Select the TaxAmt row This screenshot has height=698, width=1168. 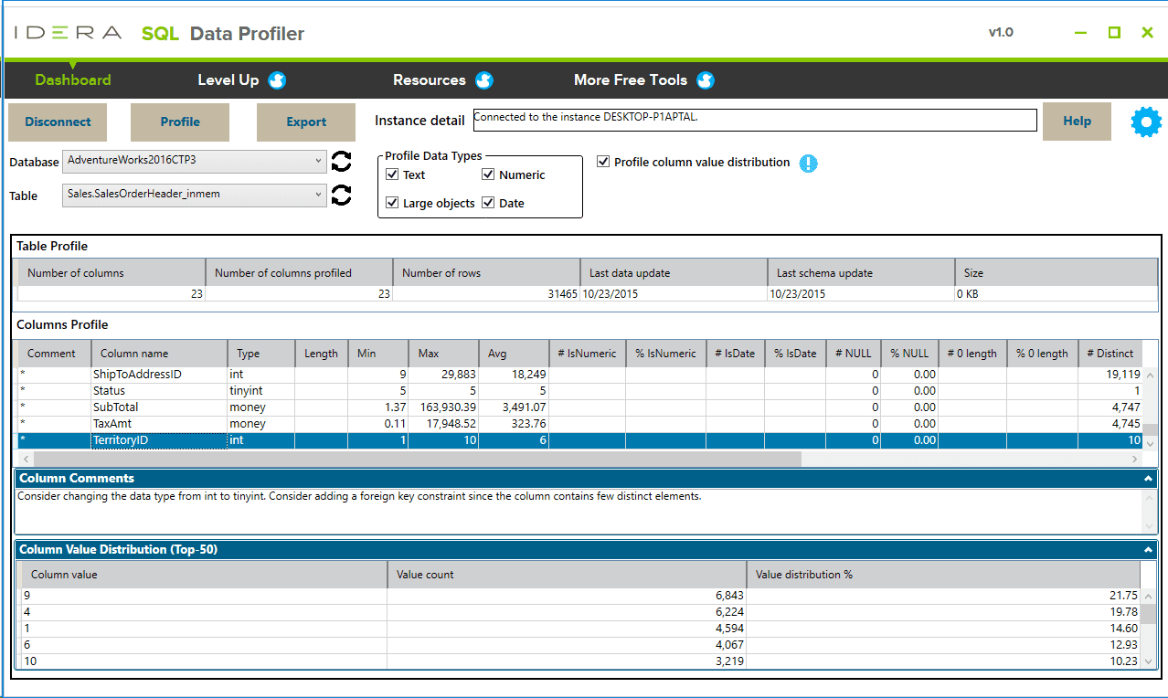point(579,424)
